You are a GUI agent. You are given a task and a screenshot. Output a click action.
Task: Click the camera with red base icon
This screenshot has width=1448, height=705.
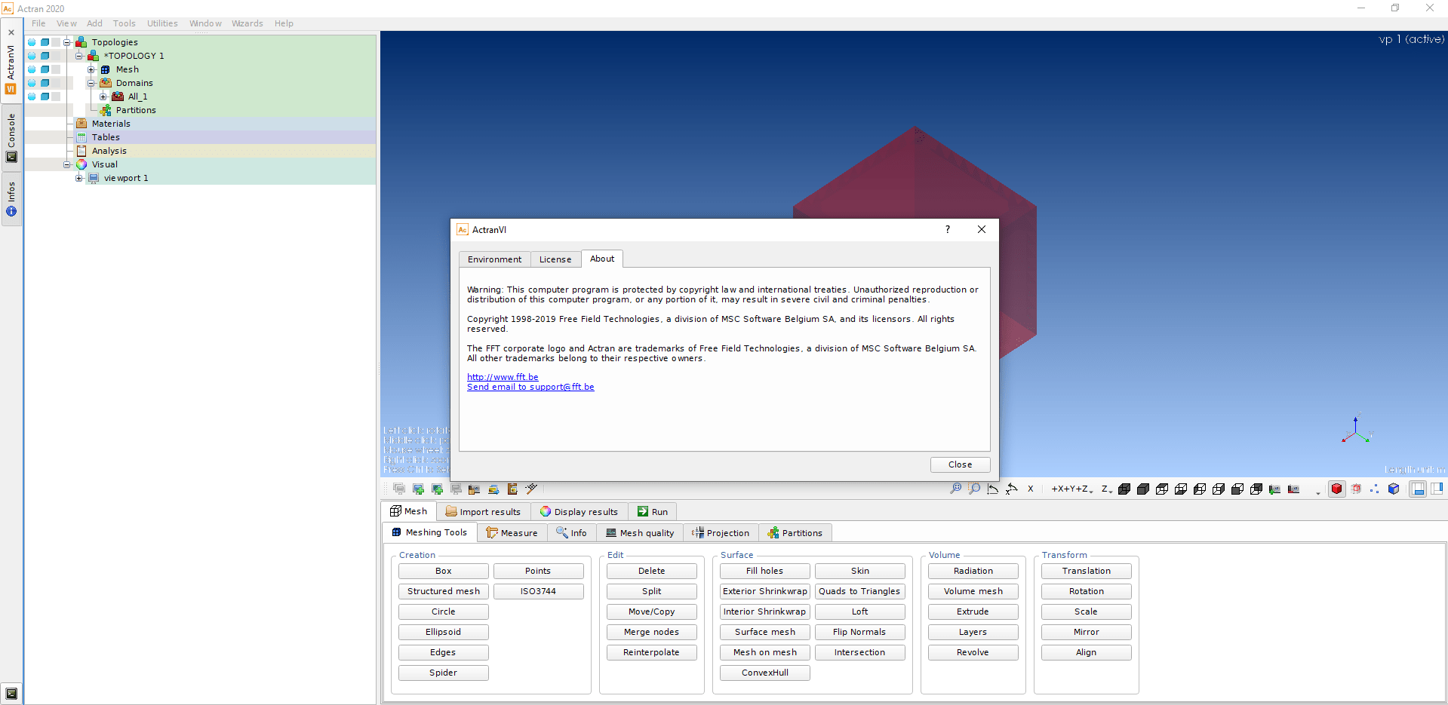coord(1293,489)
